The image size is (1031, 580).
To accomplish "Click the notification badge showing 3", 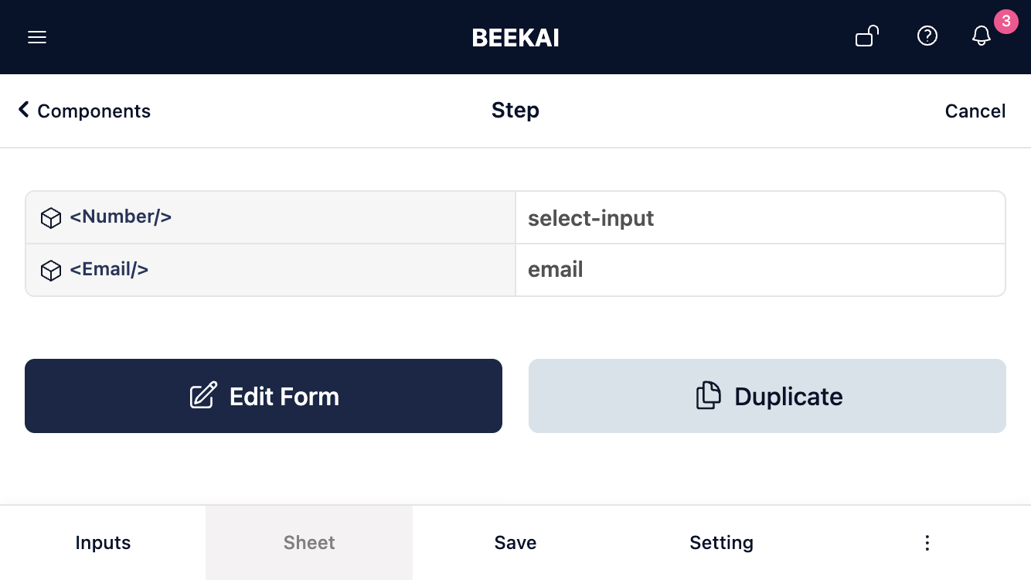I will click(x=1005, y=22).
